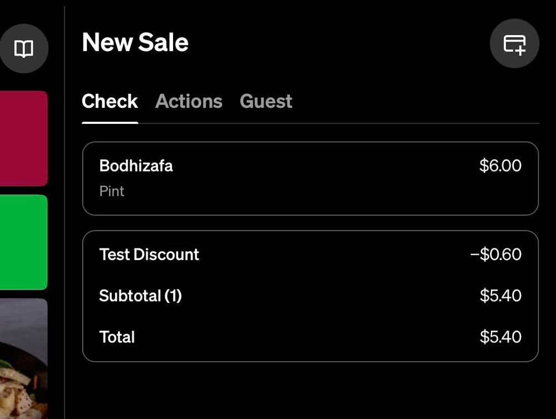Switch to the Check tab
This screenshot has width=556, height=419.
tap(110, 101)
